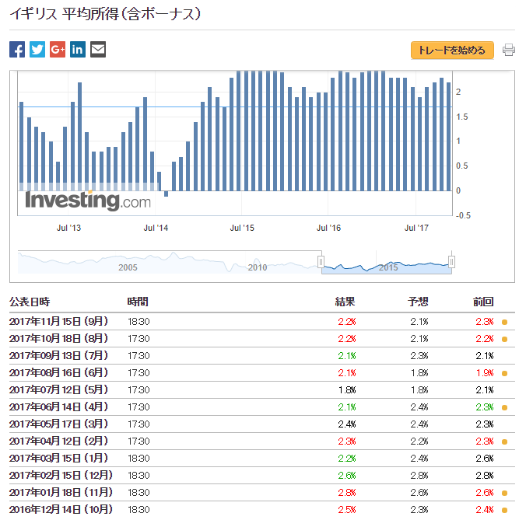Click yellow revision dot on 2016年12月14日 row

504,510
